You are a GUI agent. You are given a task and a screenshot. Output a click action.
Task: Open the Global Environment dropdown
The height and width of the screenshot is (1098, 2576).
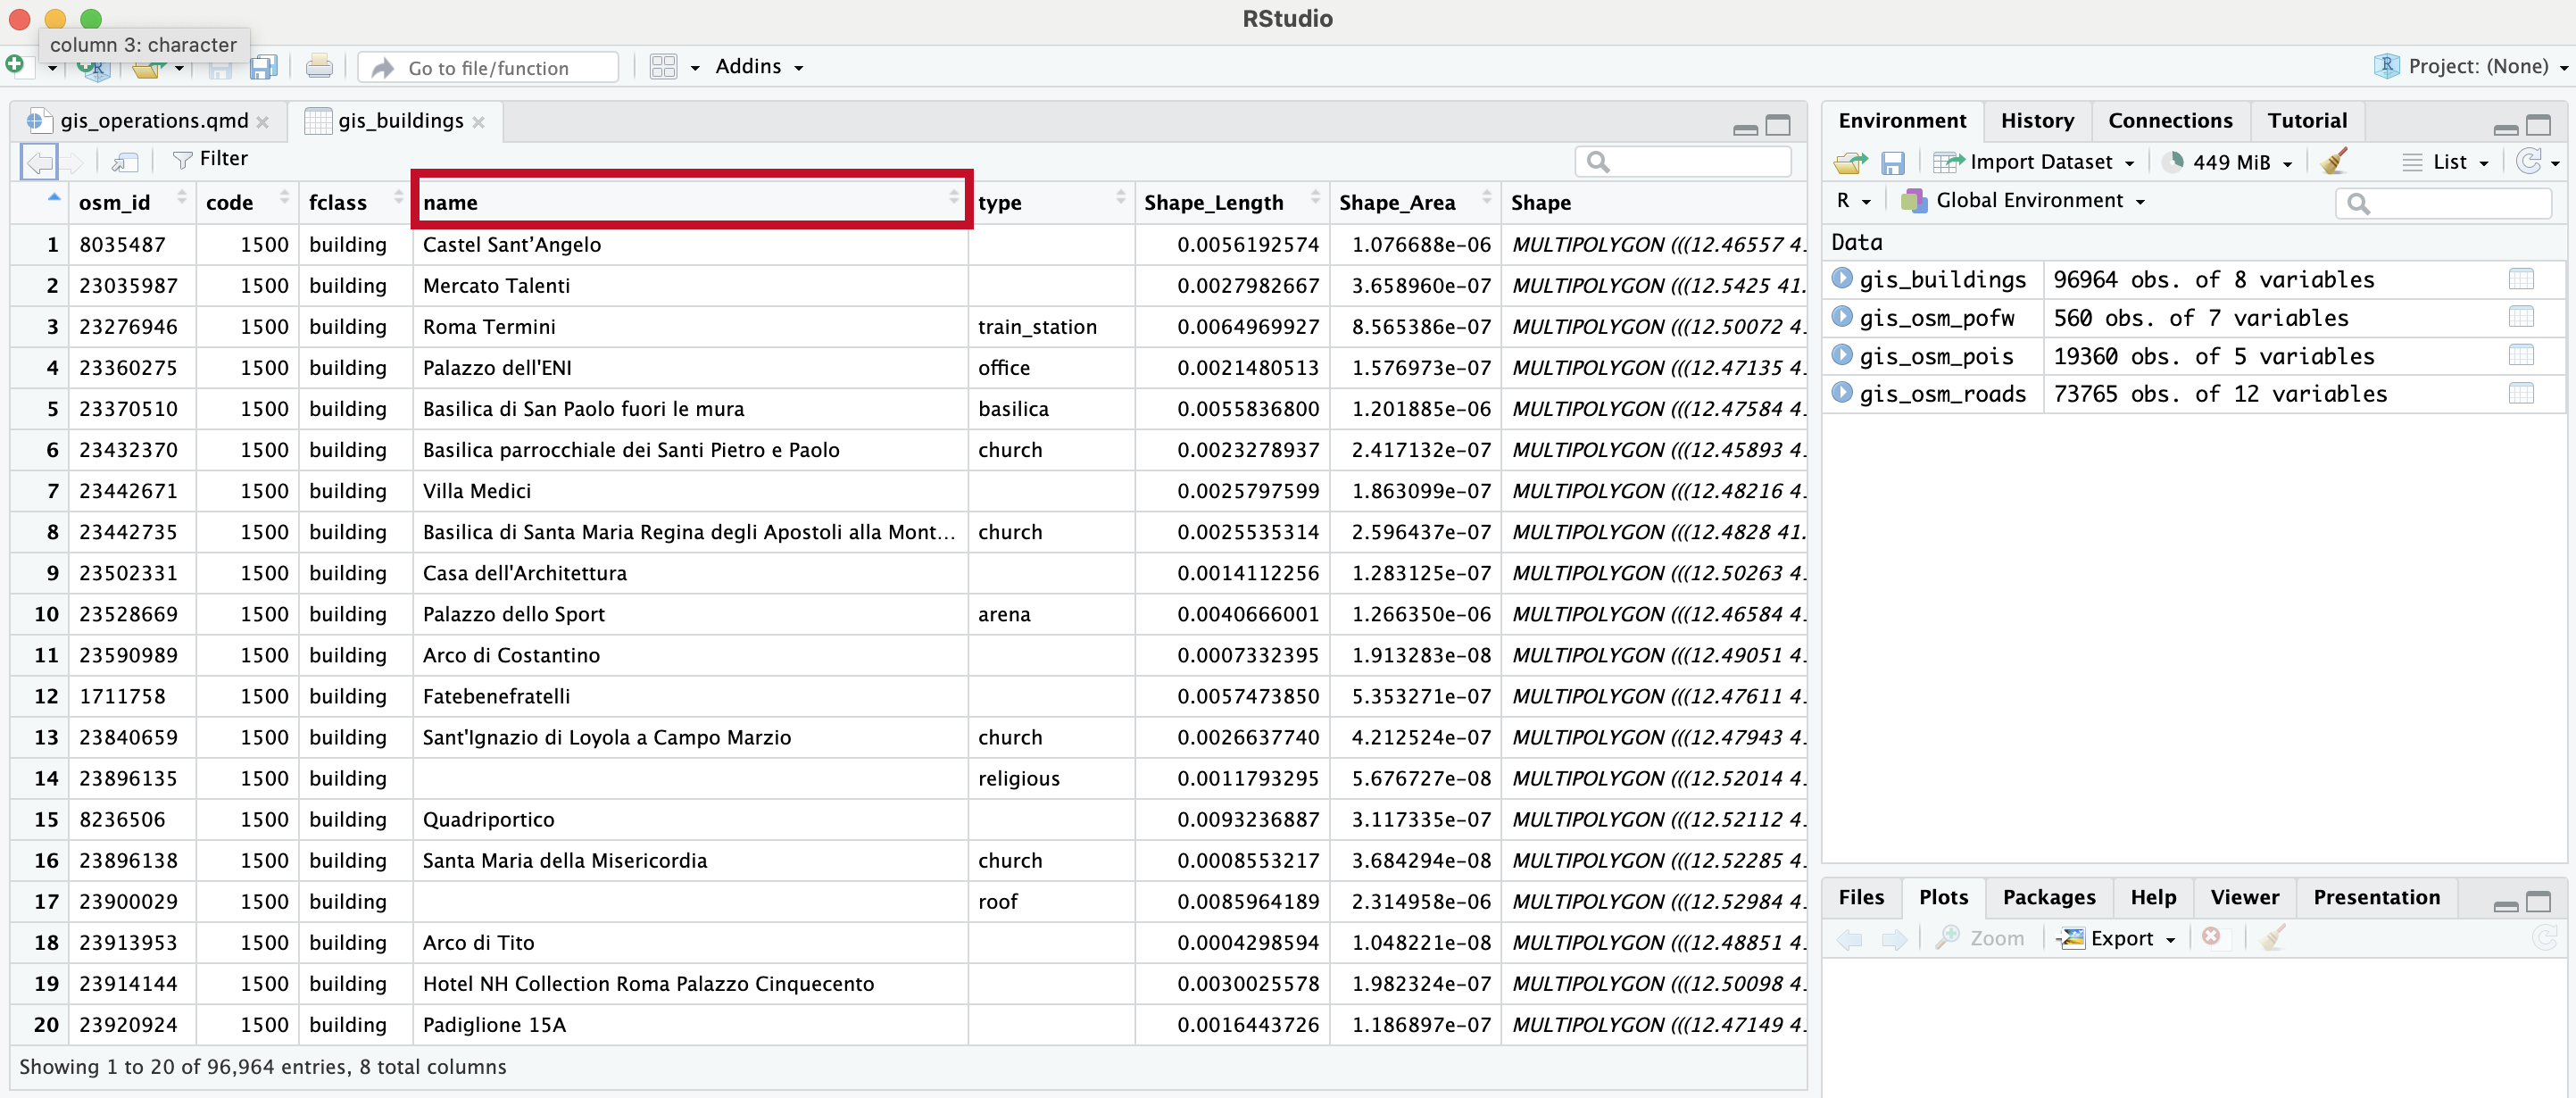point(2027,200)
